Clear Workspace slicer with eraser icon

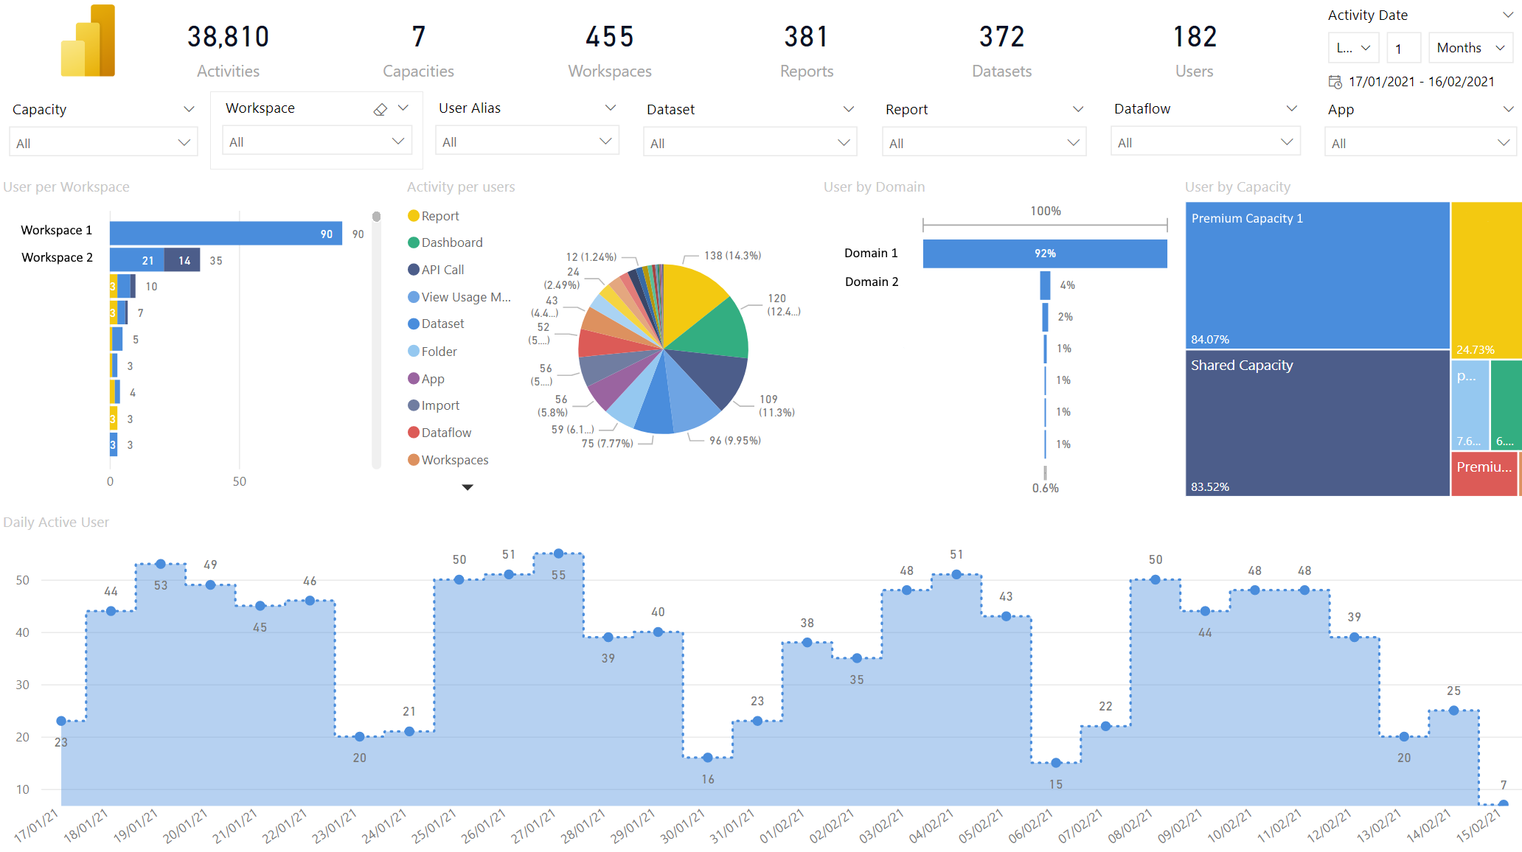(x=380, y=109)
